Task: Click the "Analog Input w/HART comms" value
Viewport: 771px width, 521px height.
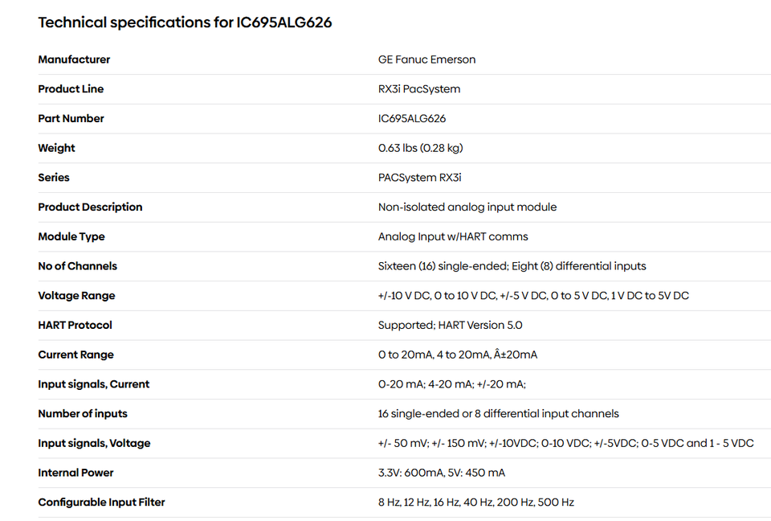Action: pyautogui.click(x=453, y=237)
